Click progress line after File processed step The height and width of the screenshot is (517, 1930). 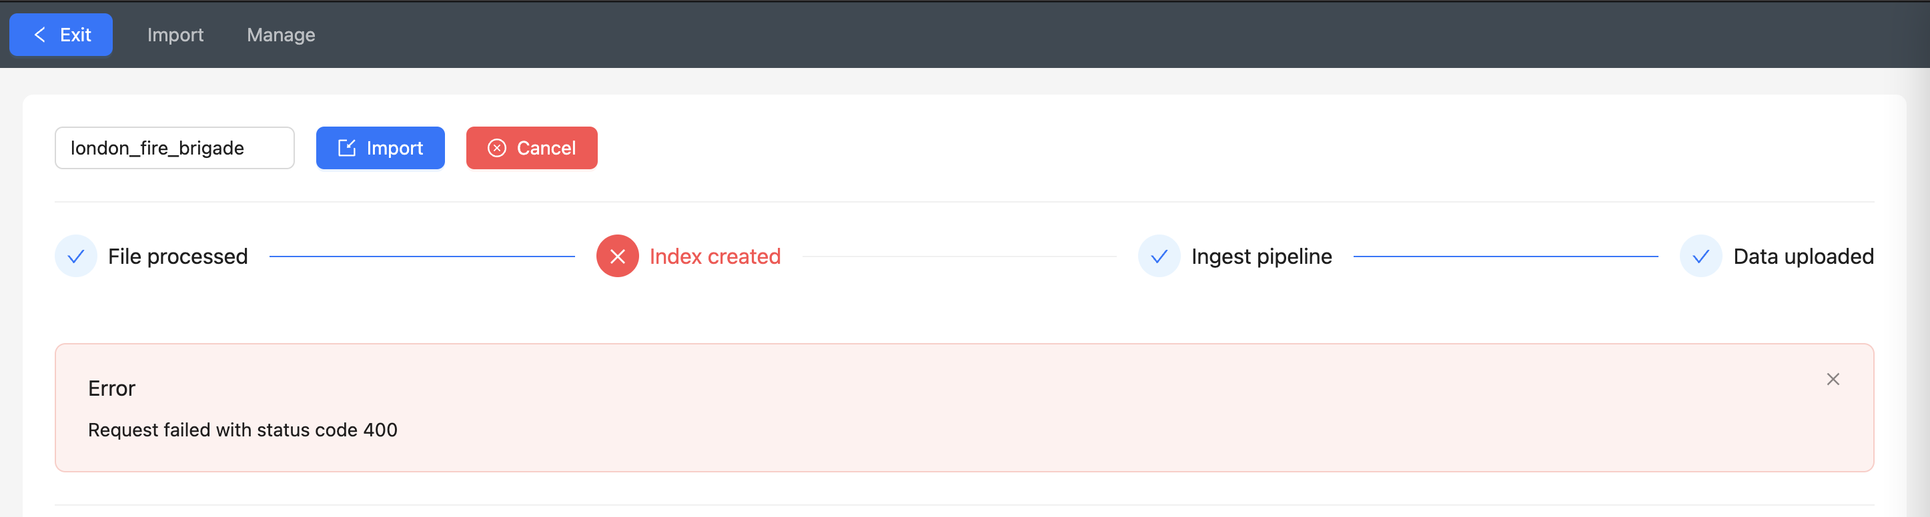(x=422, y=257)
